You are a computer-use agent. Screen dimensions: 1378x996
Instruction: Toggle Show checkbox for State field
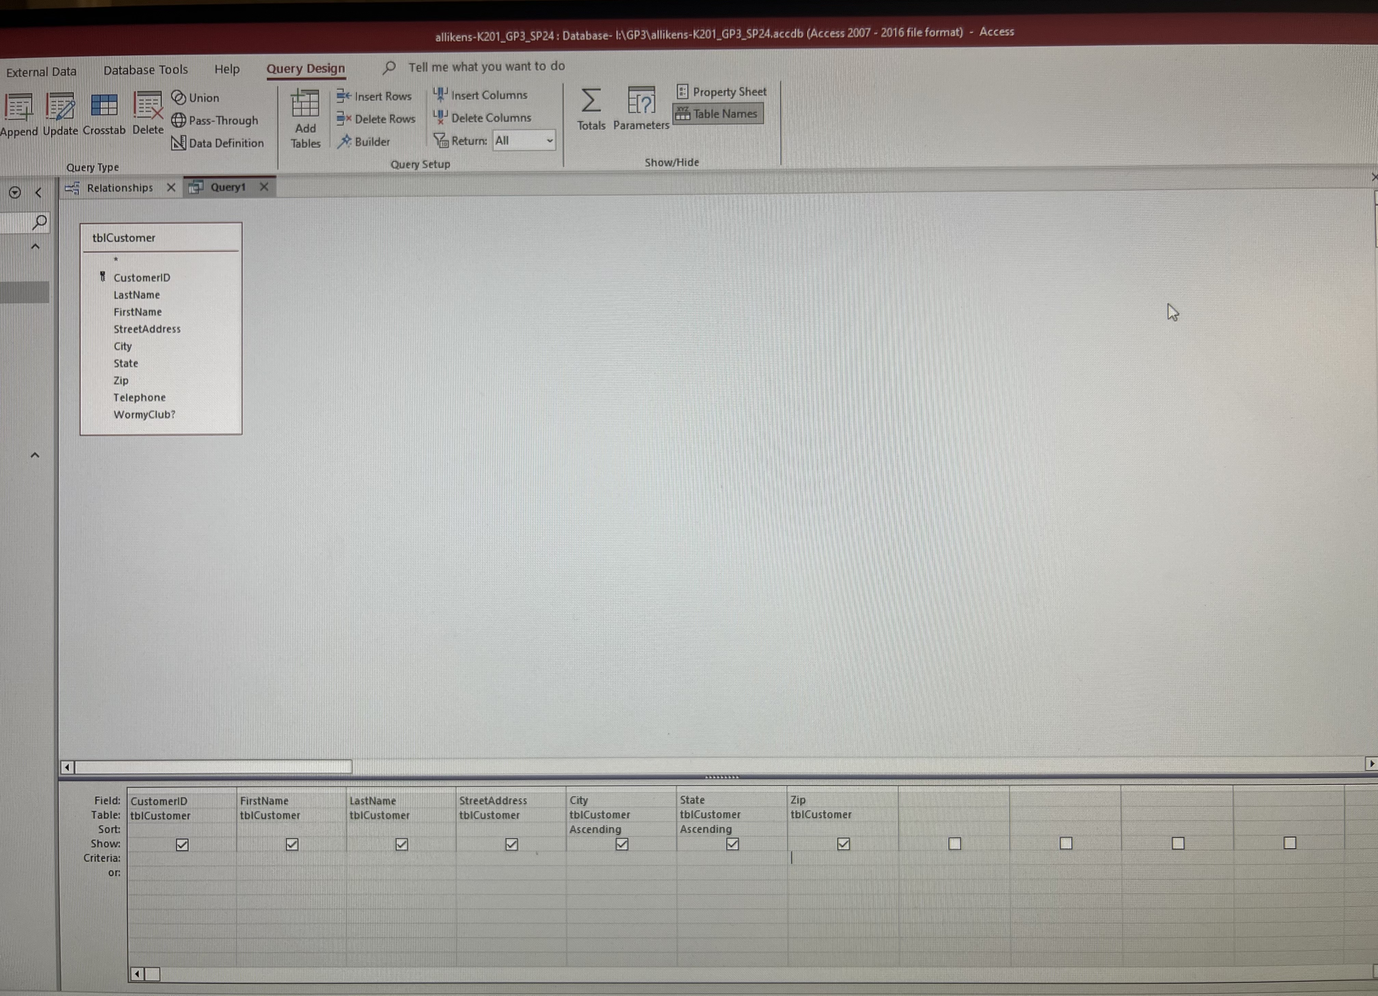click(x=731, y=844)
